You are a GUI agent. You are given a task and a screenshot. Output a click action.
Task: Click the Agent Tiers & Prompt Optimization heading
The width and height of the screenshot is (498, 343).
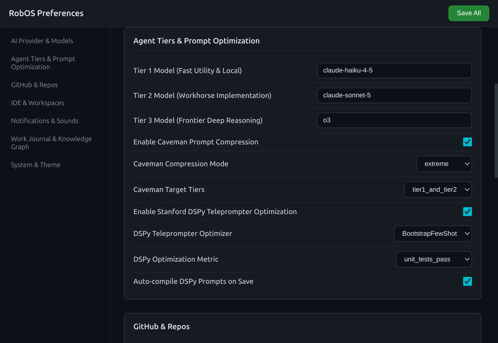coord(196,41)
